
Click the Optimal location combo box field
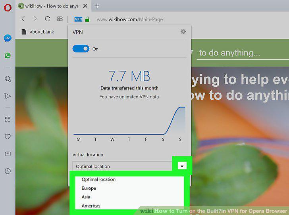click(x=122, y=166)
